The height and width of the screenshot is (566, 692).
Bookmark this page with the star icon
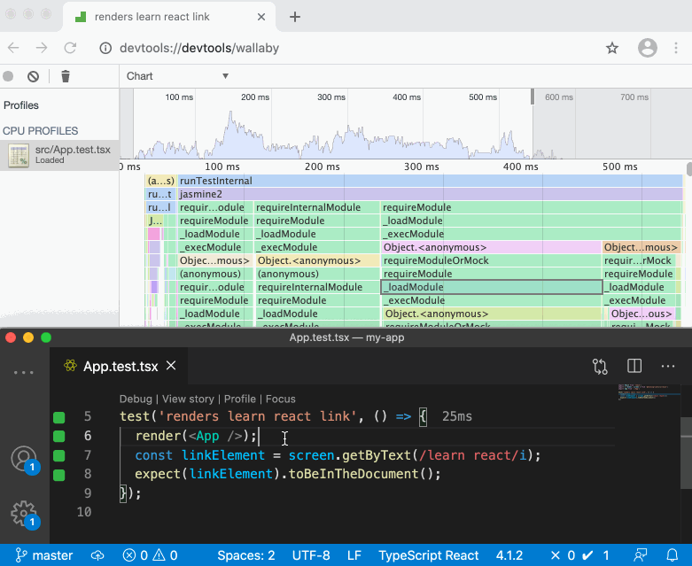click(x=612, y=48)
